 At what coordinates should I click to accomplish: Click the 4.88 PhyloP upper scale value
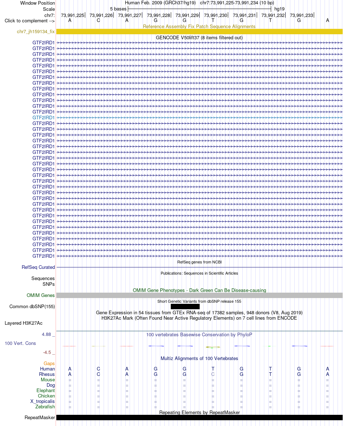click(46, 334)
